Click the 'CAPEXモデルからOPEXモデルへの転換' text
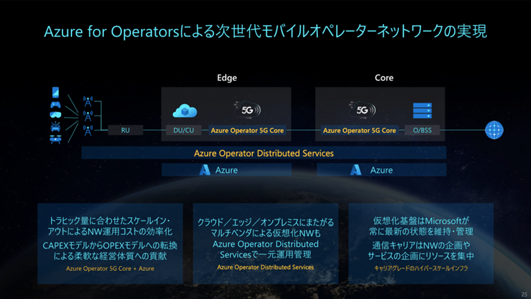This screenshot has width=531, height=299. coord(110,245)
